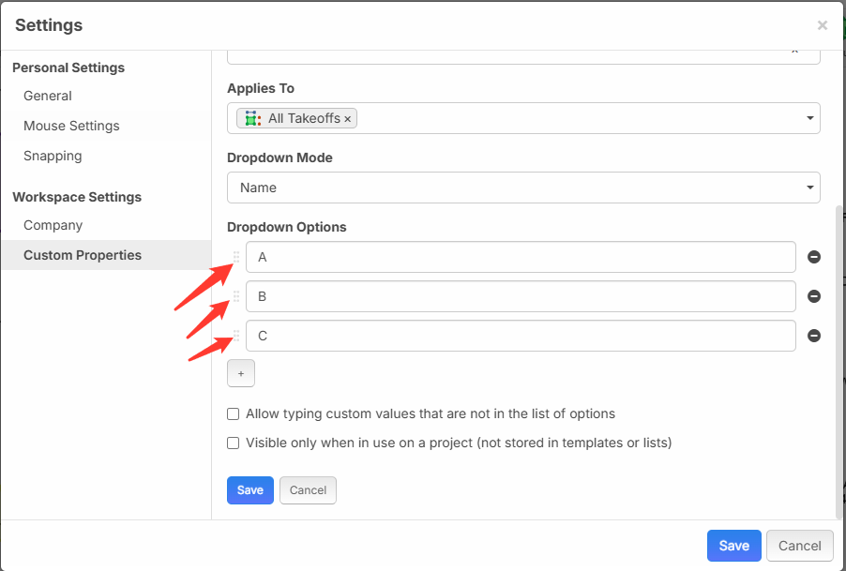Click drag handle beside option C

pos(236,336)
